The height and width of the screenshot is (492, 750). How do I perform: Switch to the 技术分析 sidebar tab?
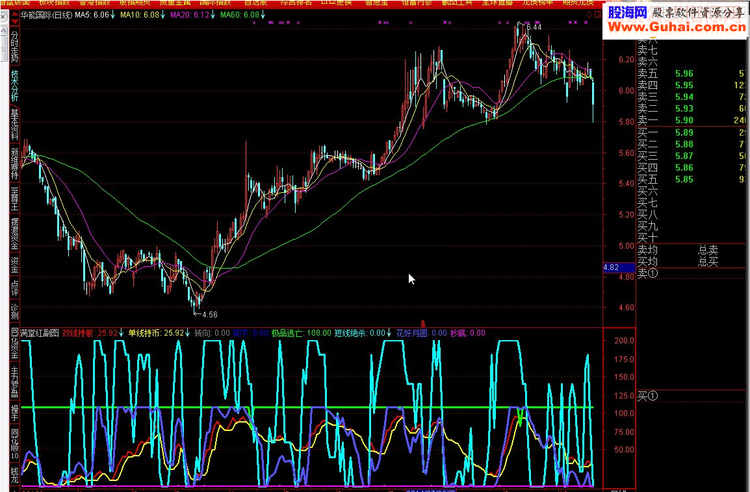[15, 86]
